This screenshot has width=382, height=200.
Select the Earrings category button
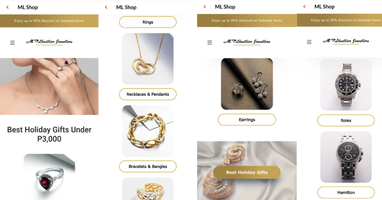pyautogui.click(x=247, y=120)
